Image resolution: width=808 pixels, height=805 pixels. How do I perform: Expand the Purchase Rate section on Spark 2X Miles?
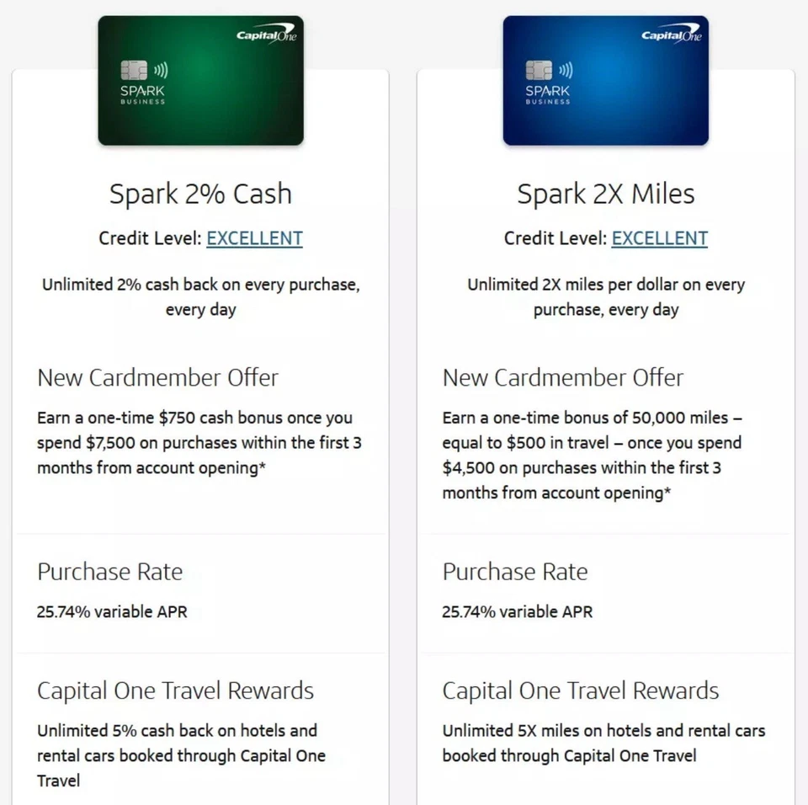[x=515, y=572]
